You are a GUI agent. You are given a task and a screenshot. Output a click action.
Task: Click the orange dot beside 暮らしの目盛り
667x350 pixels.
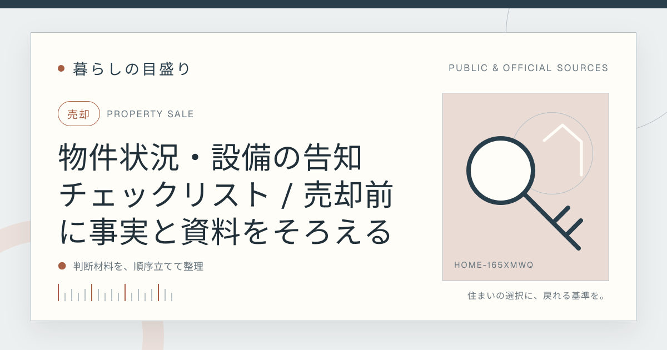pyautogui.click(x=61, y=68)
